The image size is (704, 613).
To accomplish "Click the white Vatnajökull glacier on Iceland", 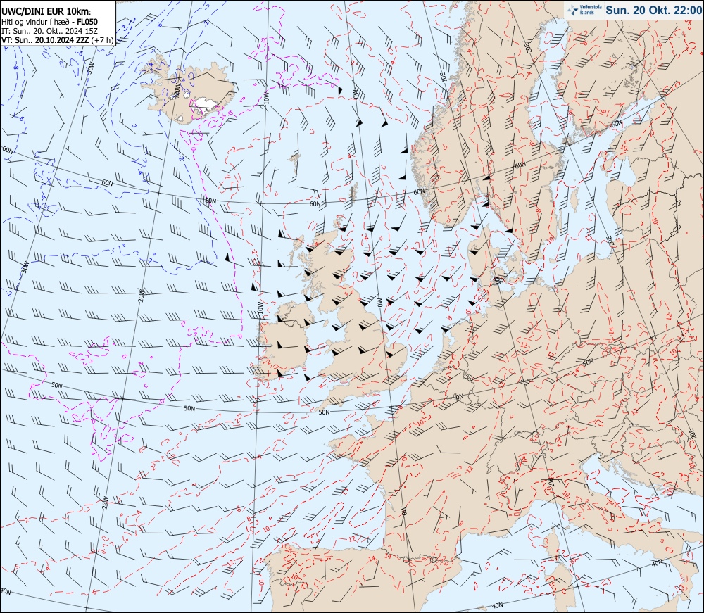I will pos(203,105).
